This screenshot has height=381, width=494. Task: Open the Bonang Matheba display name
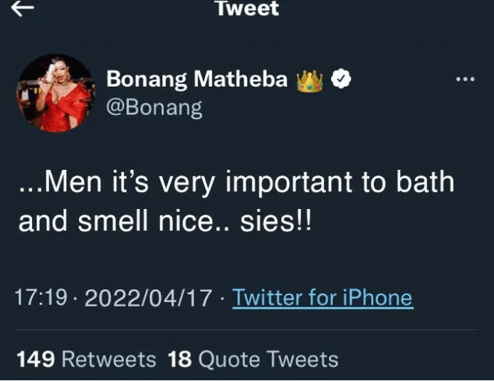tap(197, 80)
